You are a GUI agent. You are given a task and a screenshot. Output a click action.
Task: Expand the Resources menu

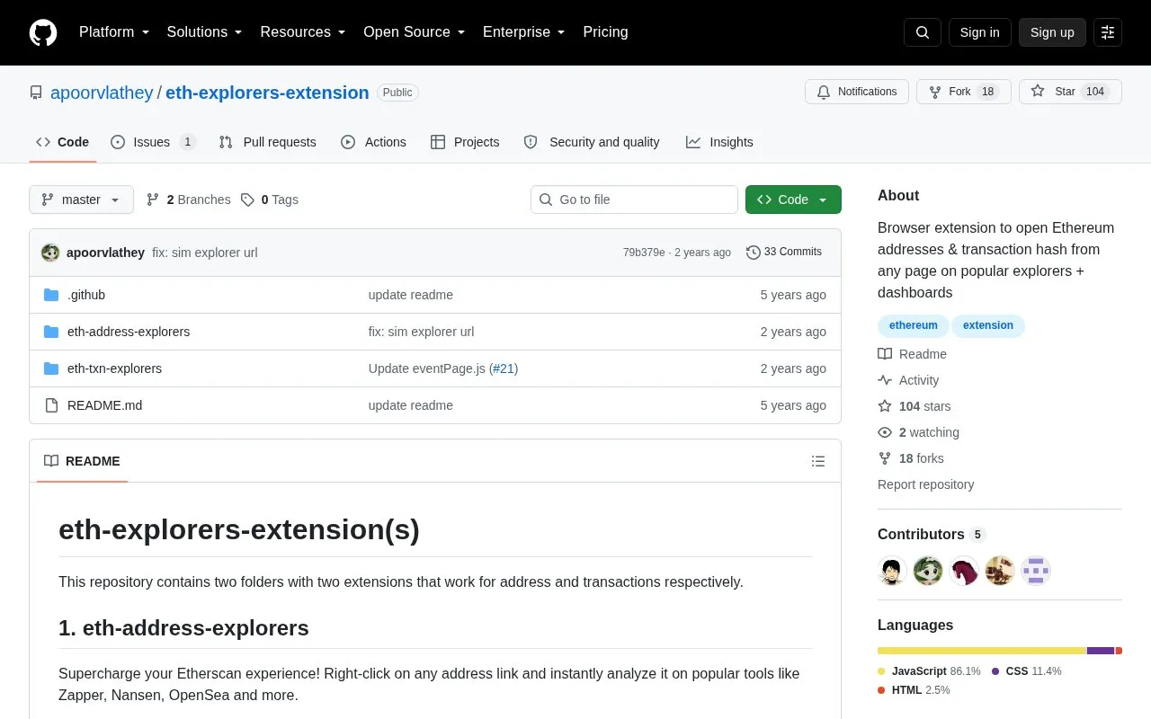coord(303,32)
